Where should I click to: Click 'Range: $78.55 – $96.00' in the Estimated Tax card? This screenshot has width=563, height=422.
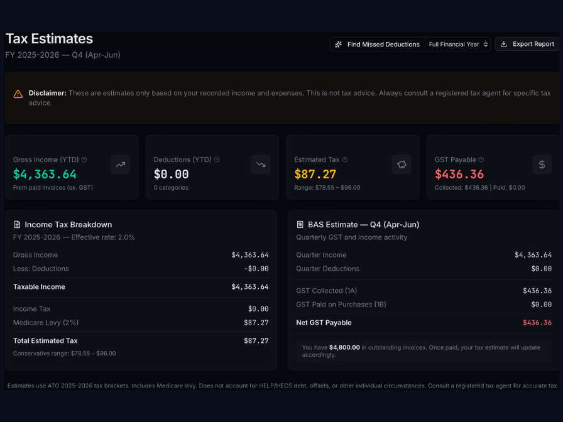327,188
